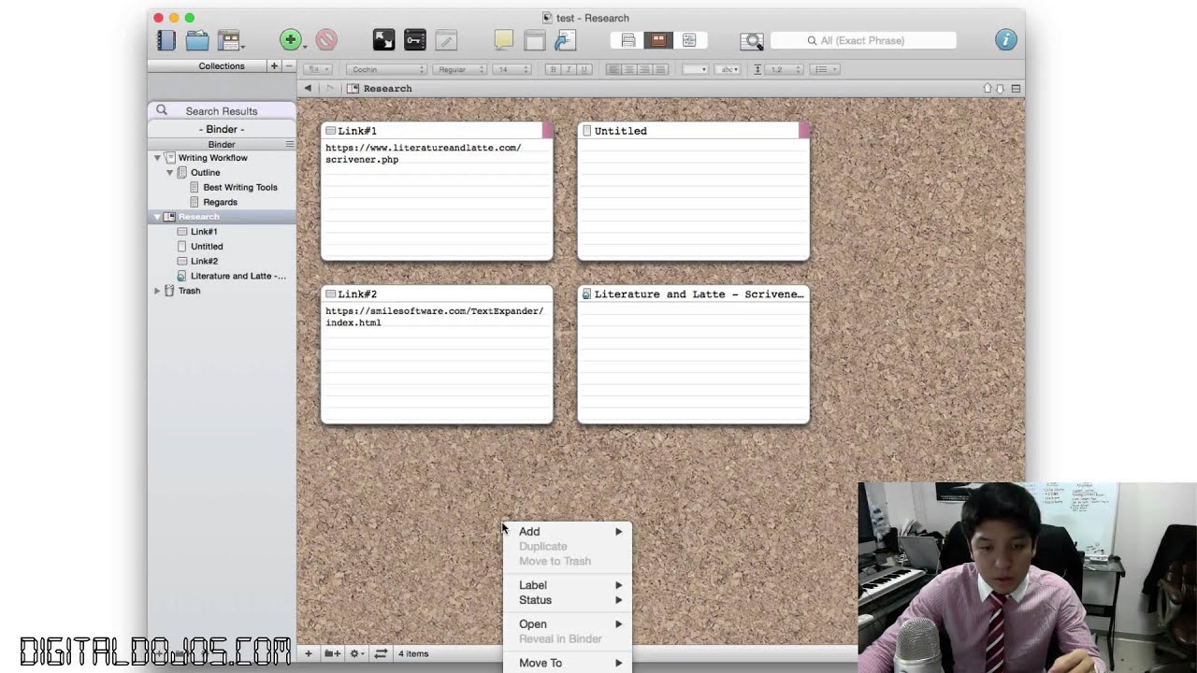This screenshot has height=673, width=1197.
Task: Click the QuickReference window icon
Action: click(535, 40)
